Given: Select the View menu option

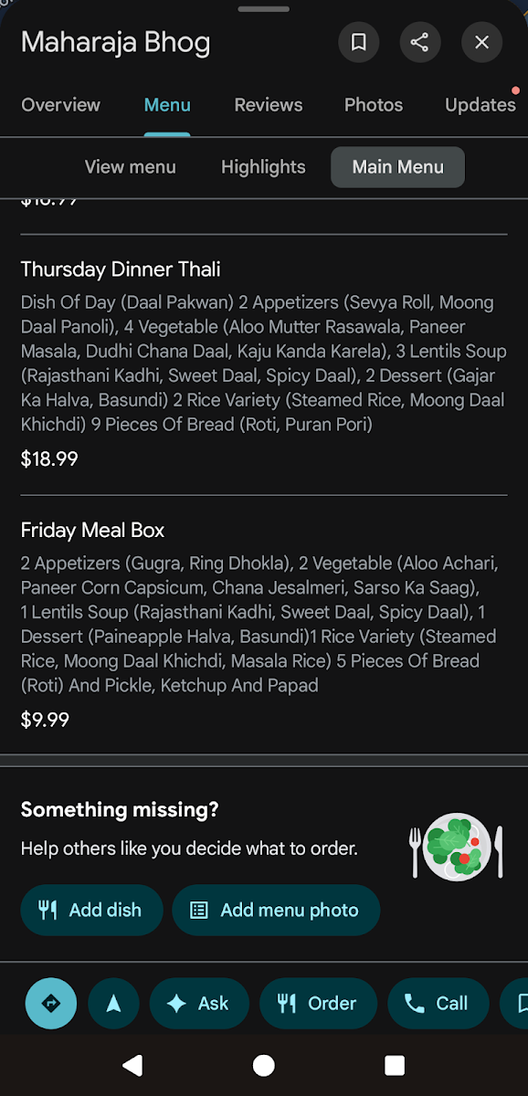Looking at the screenshot, I should click(130, 167).
